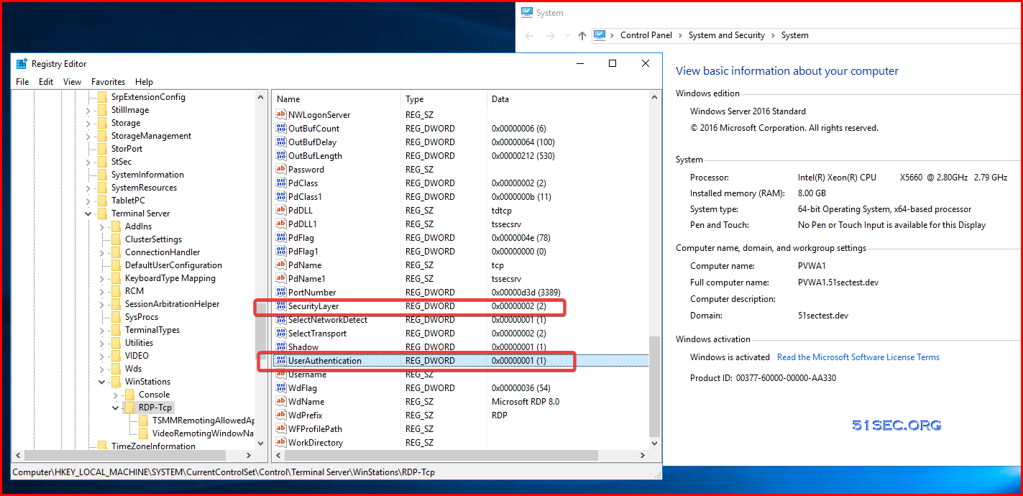The width and height of the screenshot is (1023, 496).
Task: Collapse the RDP-Tcp key
Action: (116, 408)
